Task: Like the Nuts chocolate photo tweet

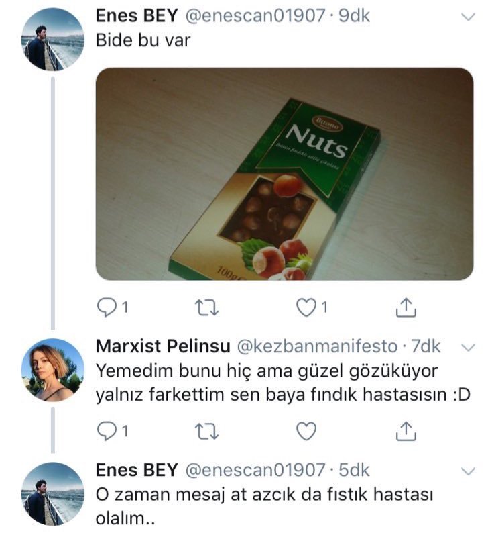Action: click(x=306, y=307)
